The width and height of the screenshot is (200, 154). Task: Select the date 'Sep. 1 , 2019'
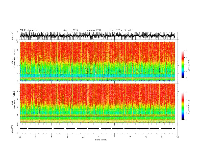pos(70,30)
